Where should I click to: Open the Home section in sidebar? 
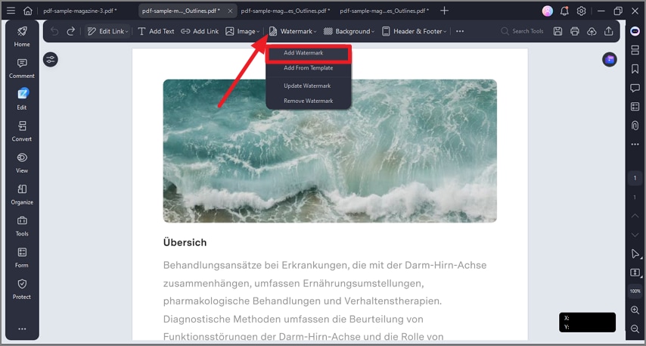pyautogui.click(x=22, y=36)
